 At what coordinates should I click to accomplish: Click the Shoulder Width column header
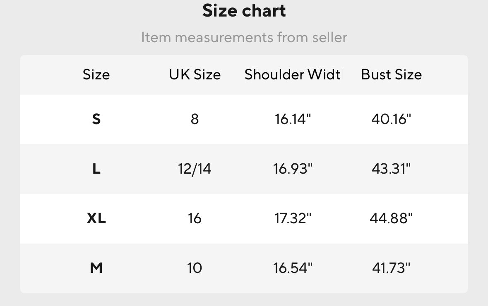click(x=293, y=74)
